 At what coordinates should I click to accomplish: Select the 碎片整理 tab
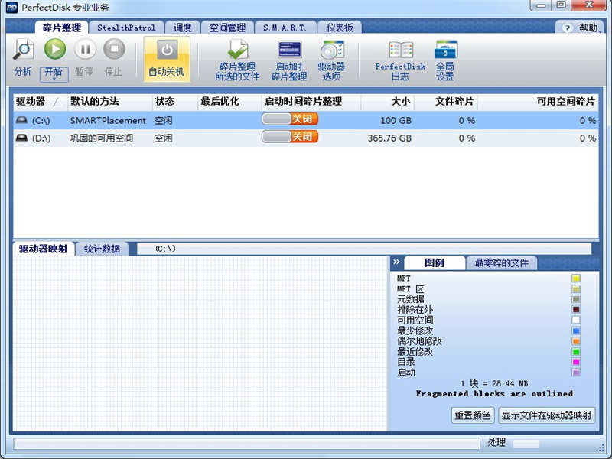[61, 28]
